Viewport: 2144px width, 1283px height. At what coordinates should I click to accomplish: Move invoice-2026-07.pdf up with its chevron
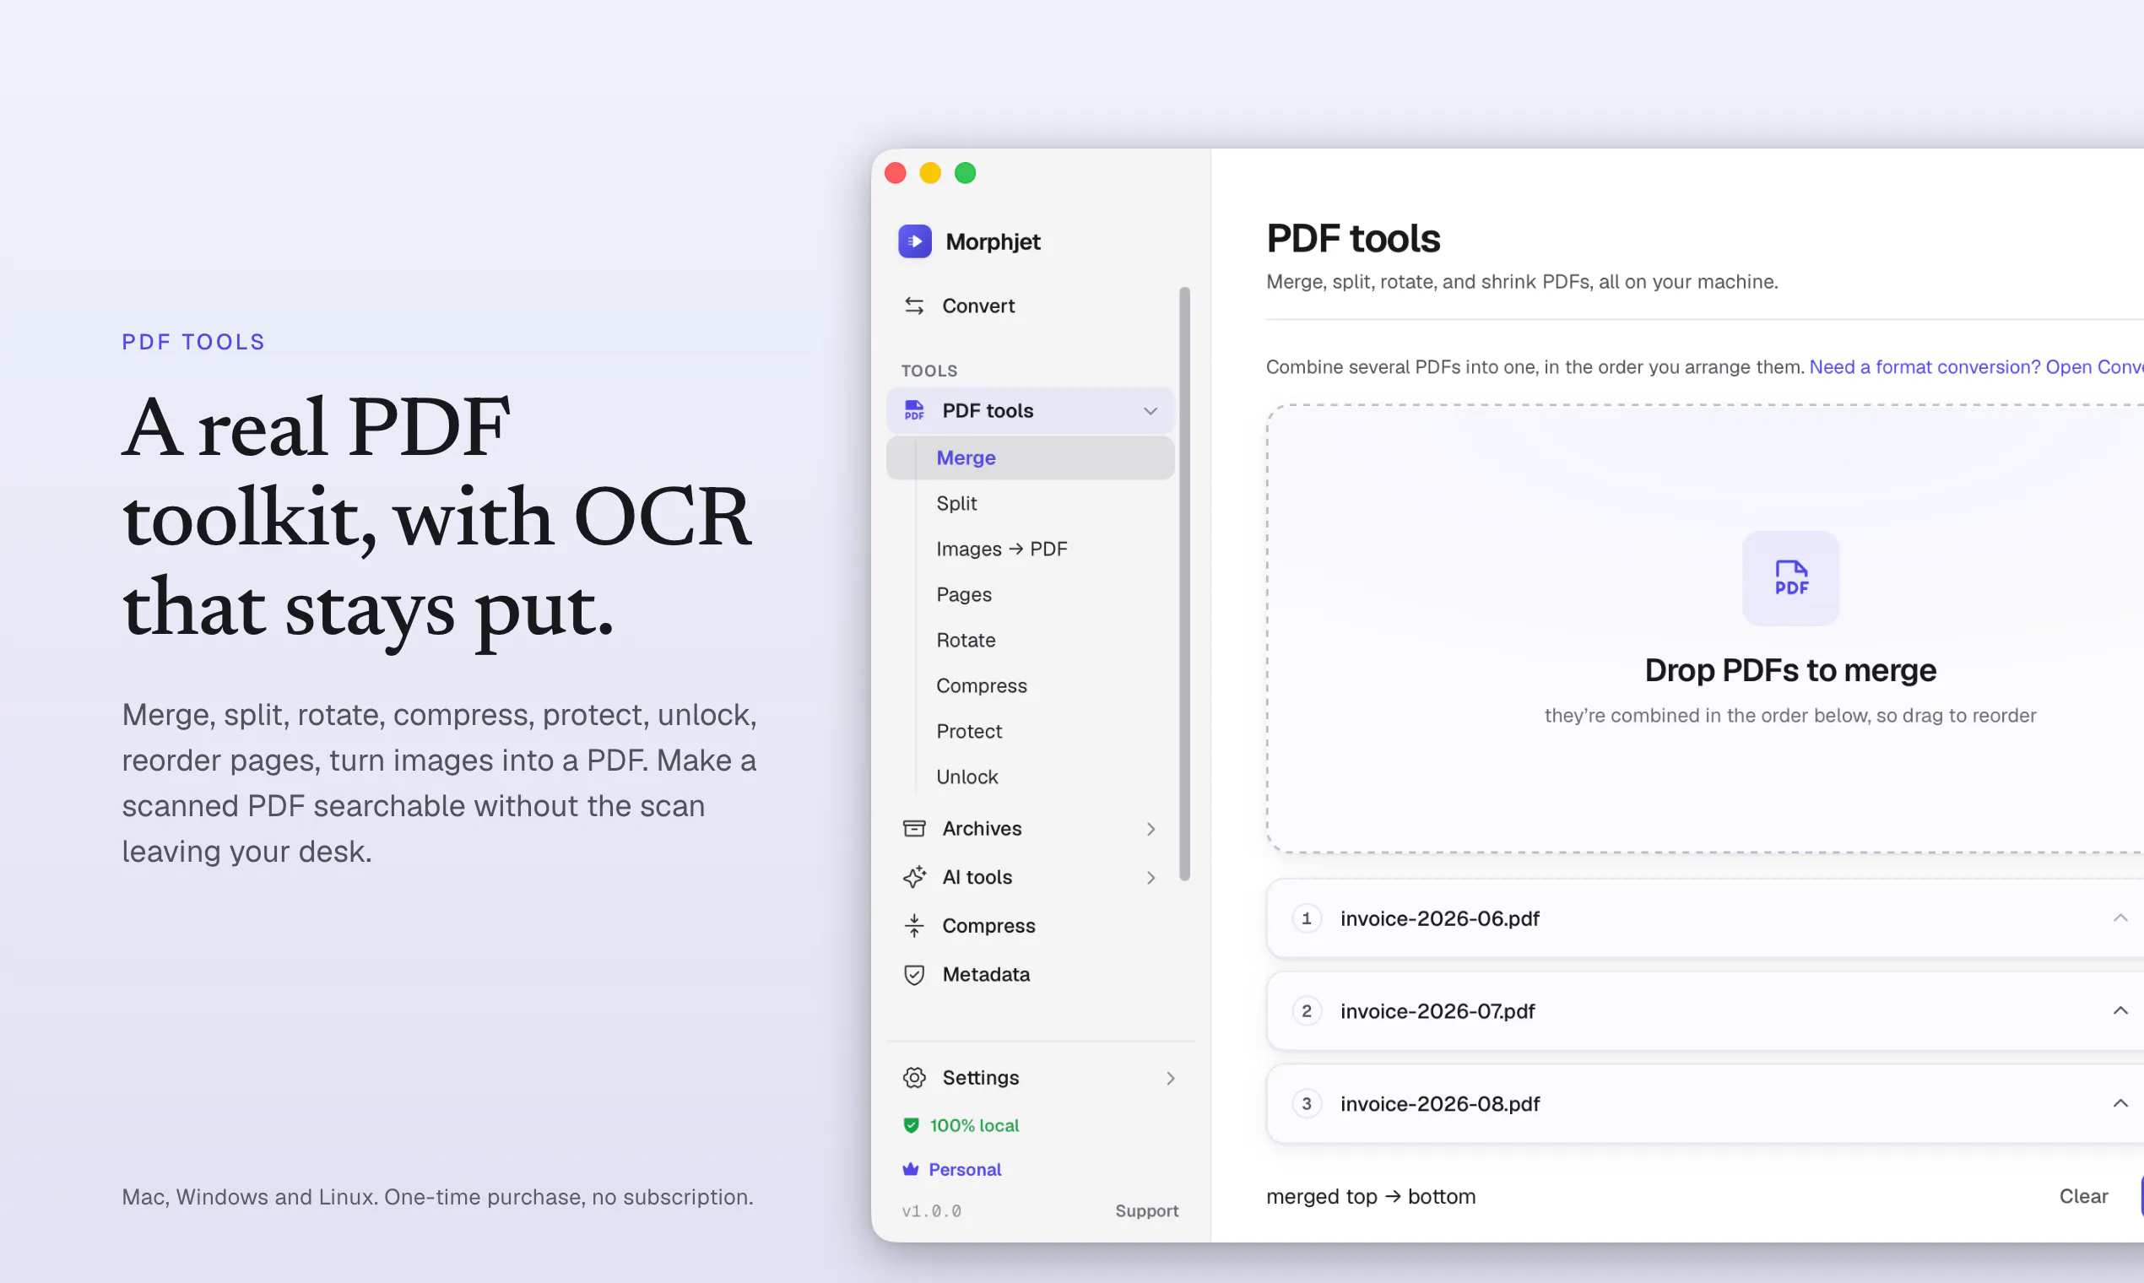(2120, 1010)
